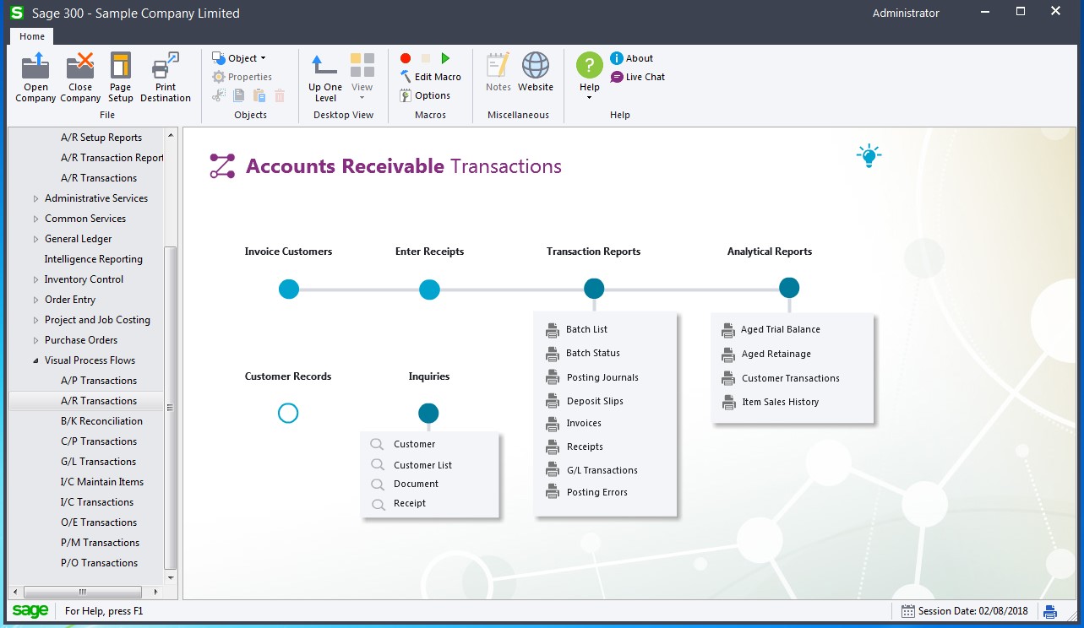Click the Close Company icon

pyautogui.click(x=80, y=67)
